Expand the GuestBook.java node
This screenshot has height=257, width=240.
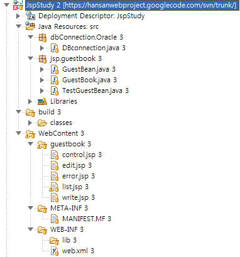point(42,80)
